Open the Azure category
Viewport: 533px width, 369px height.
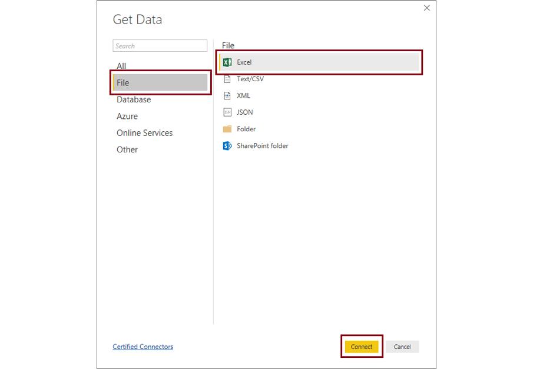click(127, 117)
